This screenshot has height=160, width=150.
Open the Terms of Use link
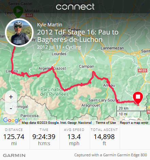click(x=106, y=123)
